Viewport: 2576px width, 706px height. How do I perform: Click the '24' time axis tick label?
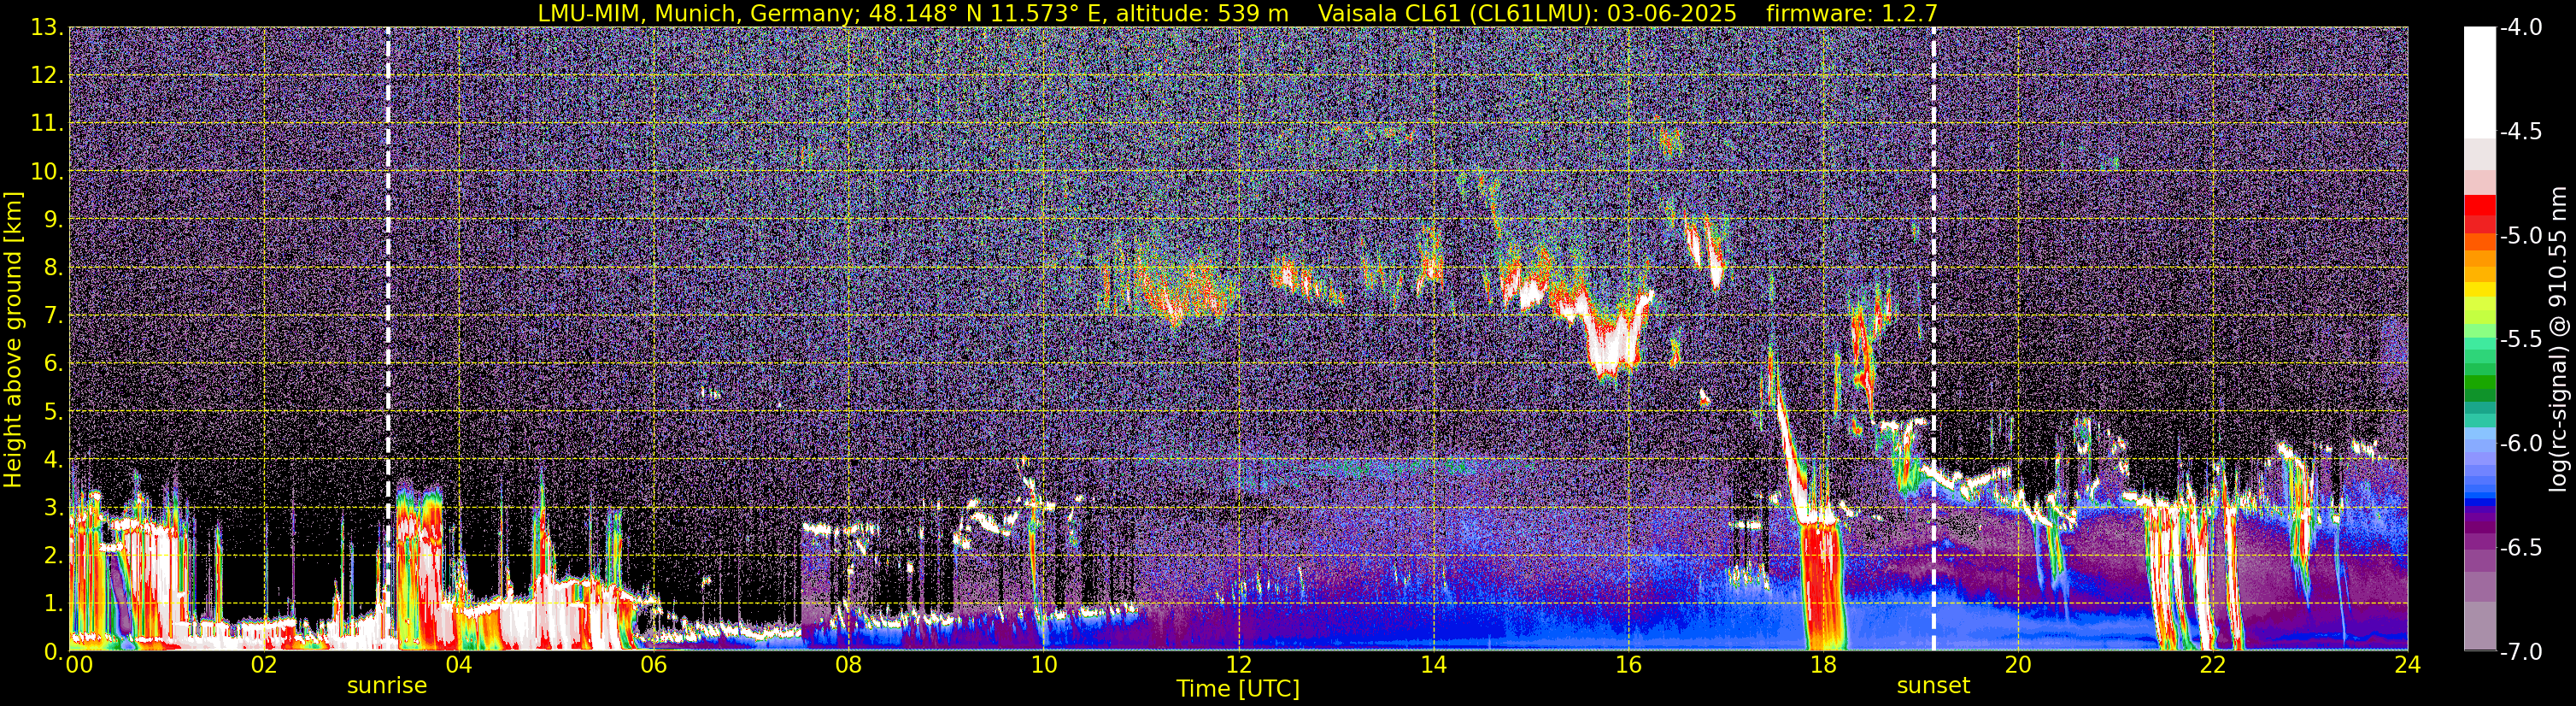pyautogui.click(x=2407, y=665)
